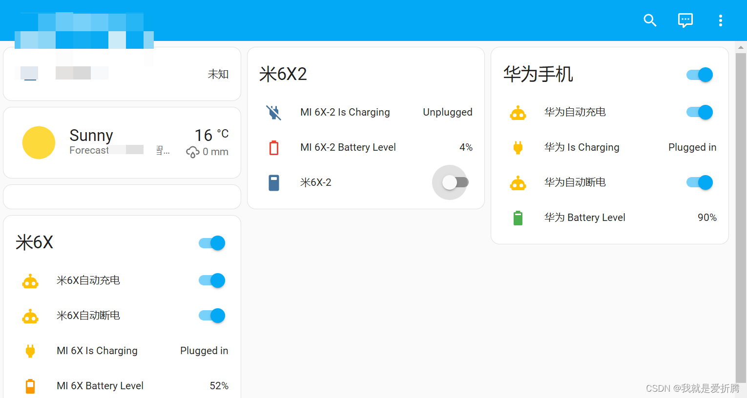
Task: Click the MI 6X Is Charging label
Action: tap(97, 351)
